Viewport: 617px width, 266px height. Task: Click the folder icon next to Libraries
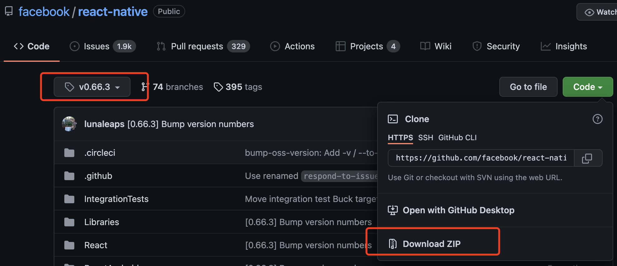pos(69,222)
